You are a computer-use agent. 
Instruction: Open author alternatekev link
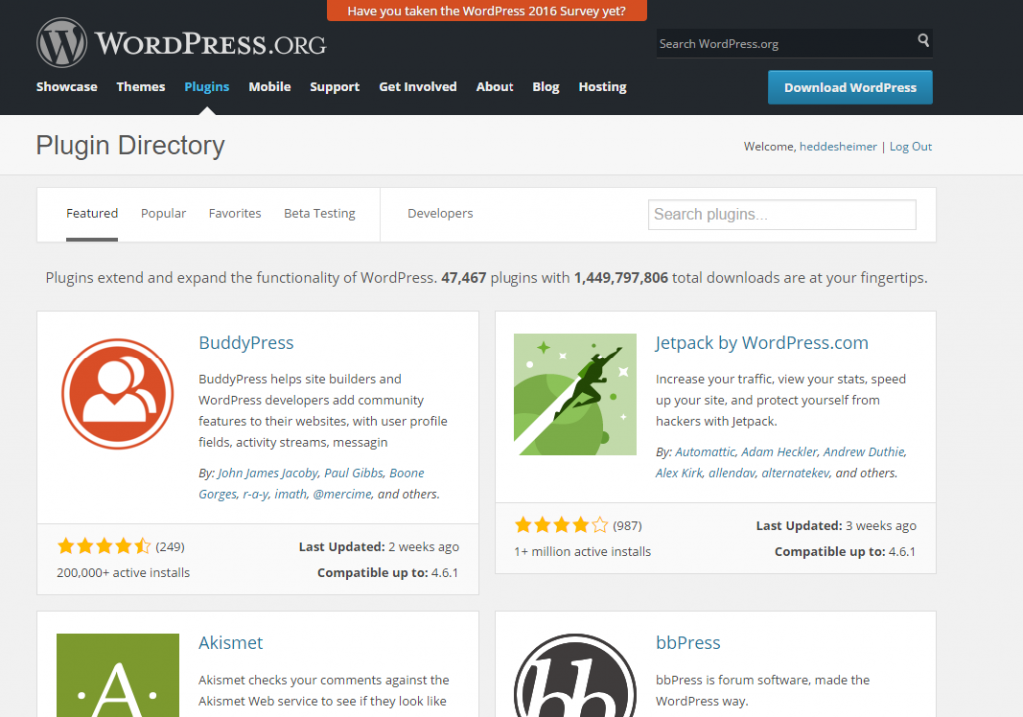coord(796,473)
